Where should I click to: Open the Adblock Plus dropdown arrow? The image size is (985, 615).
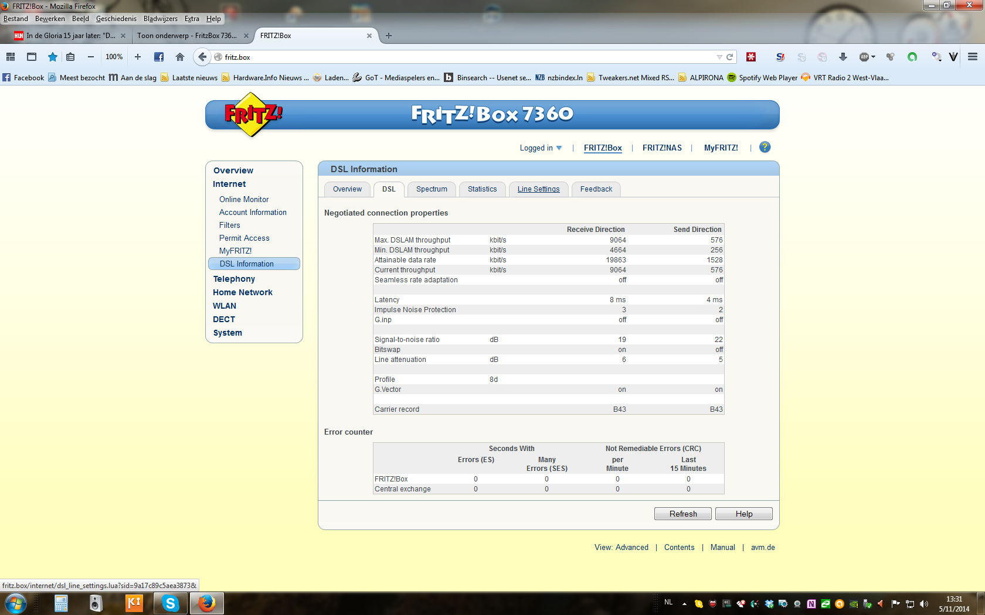(x=873, y=57)
